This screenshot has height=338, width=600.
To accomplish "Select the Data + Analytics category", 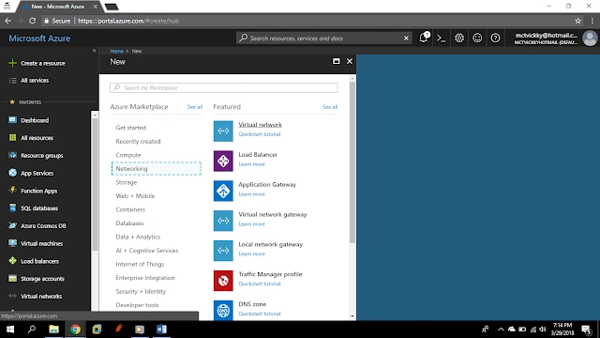I will [138, 237].
